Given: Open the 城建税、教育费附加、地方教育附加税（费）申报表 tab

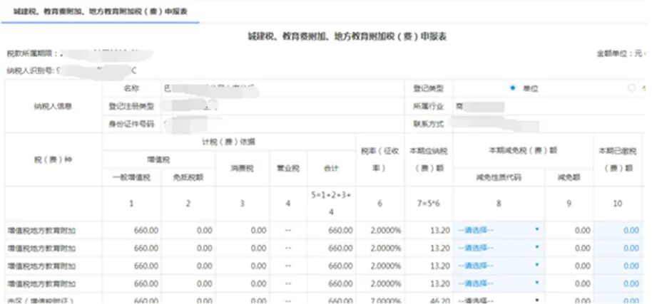Looking at the screenshot, I should coord(100,11).
